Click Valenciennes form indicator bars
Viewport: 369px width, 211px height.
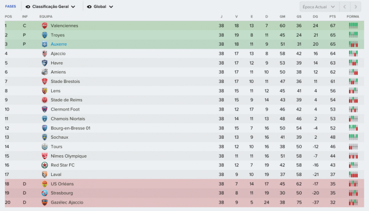pos(353,26)
